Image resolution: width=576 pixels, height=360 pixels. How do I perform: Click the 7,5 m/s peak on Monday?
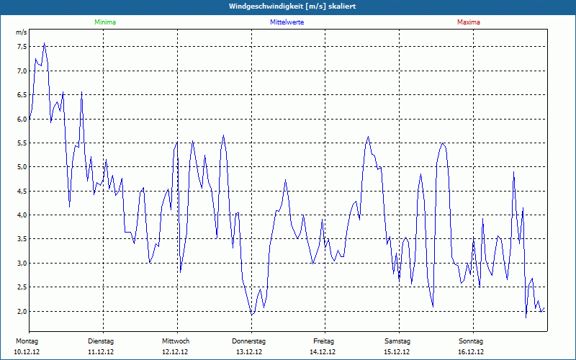tap(45, 43)
